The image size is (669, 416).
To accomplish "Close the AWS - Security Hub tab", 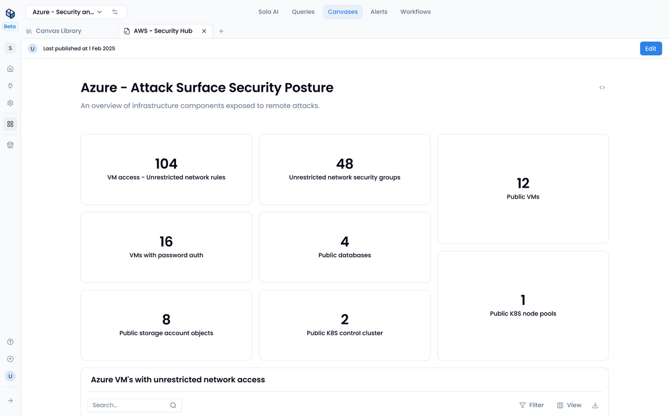I will (204, 31).
